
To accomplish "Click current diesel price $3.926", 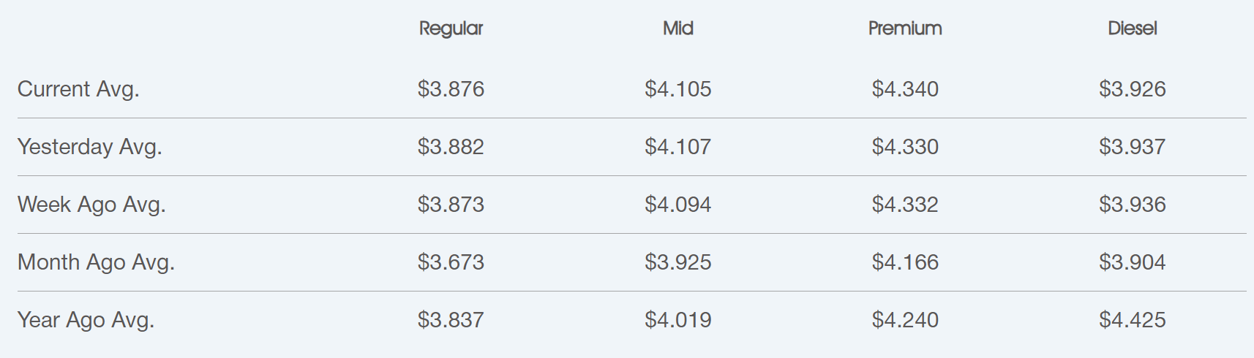I will (x=1133, y=89).
